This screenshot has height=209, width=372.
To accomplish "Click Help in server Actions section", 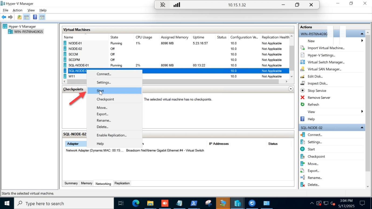I will click(x=311, y=119).
